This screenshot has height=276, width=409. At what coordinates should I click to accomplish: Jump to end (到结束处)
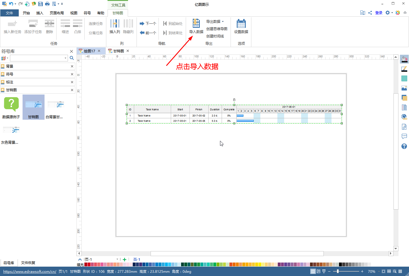point(173,33)
